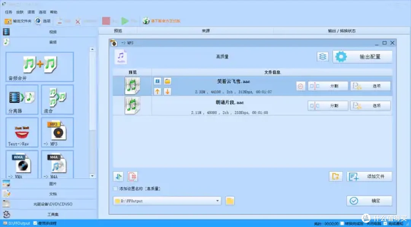Viewport: 411px width, 227px height.
Task: Click the red X clear-list toolbar icon
Action: [x=78, y=21]
